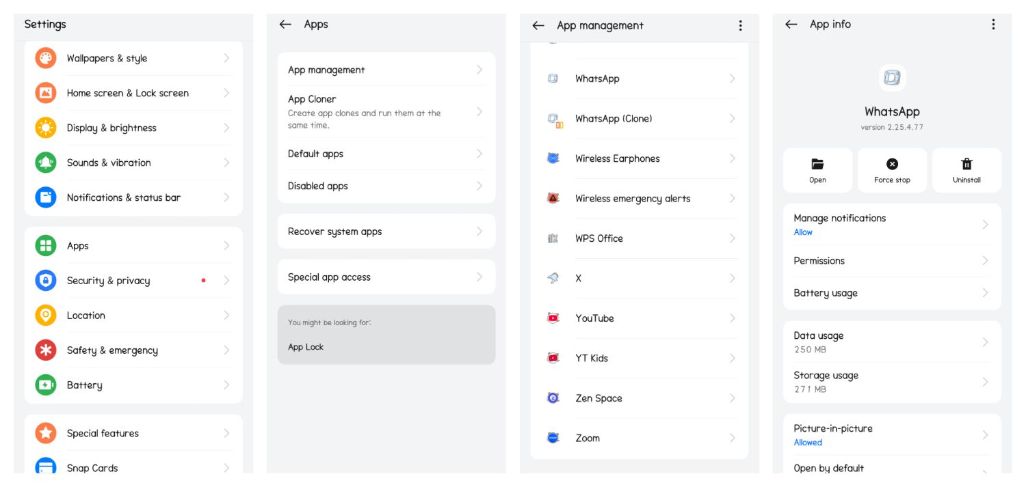Open the App info three-dot menu
The width and height of the screenshot is (1026, 487).
coord(993,24)
